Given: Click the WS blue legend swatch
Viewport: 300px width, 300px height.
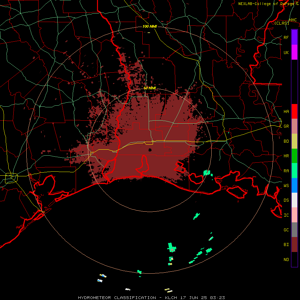Looking at the screenshot, I should click(x=294, y=185).
